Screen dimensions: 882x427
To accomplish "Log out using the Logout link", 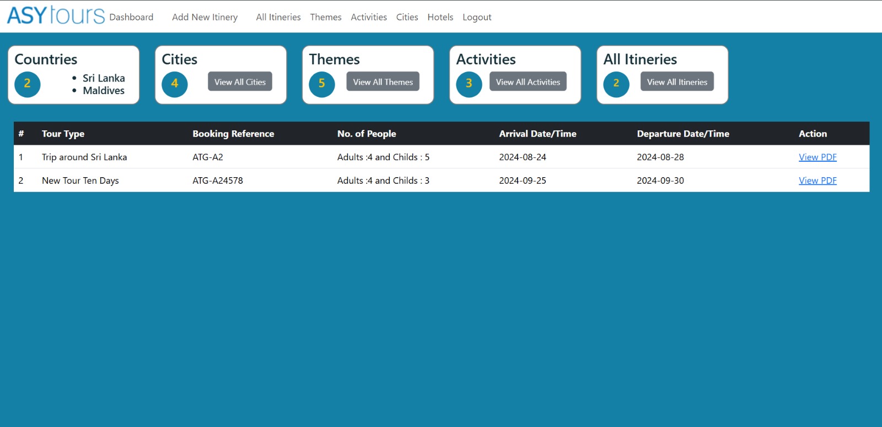I will (476, 17).
